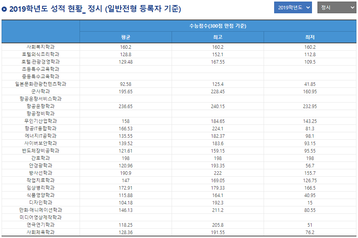Click the 236.65 average score cell
The image size is (358, 238).
126,106
